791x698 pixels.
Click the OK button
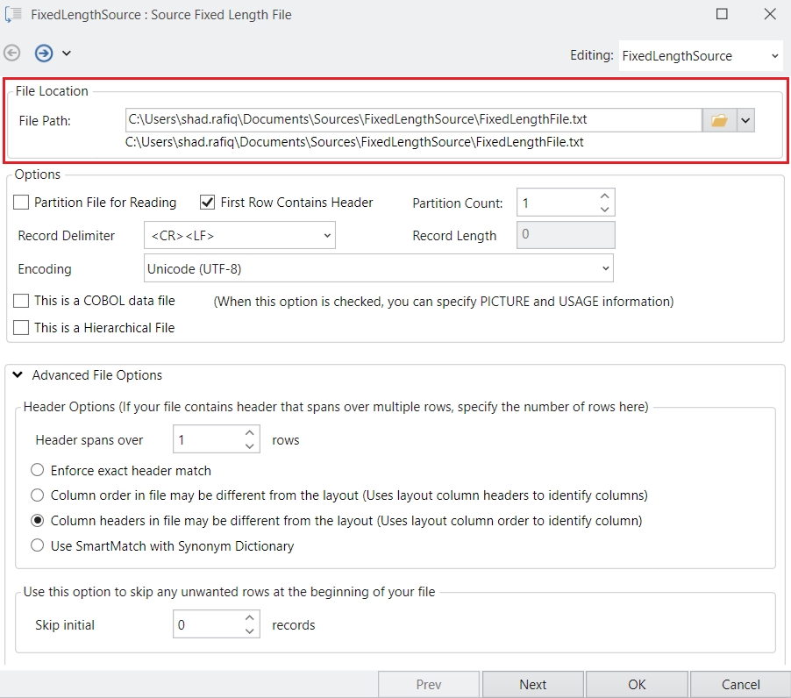point(637,685)
